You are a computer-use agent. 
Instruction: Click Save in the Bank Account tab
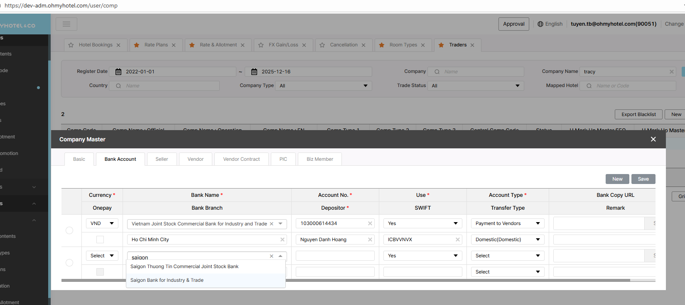pyautogui.click(x=643, y=179)
